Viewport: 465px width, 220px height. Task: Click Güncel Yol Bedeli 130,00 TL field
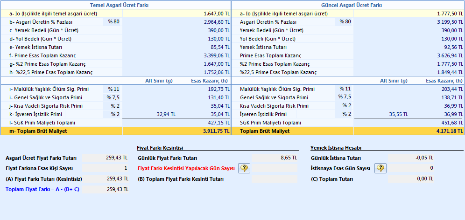coord(409,39)
